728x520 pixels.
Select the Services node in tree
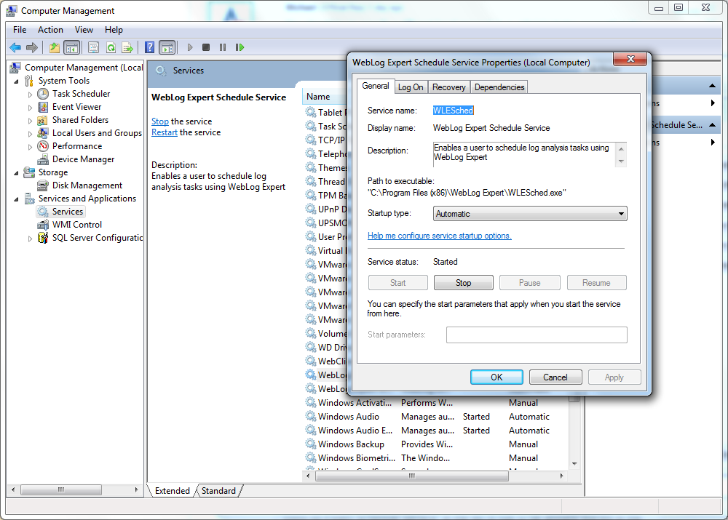(67, 212)
